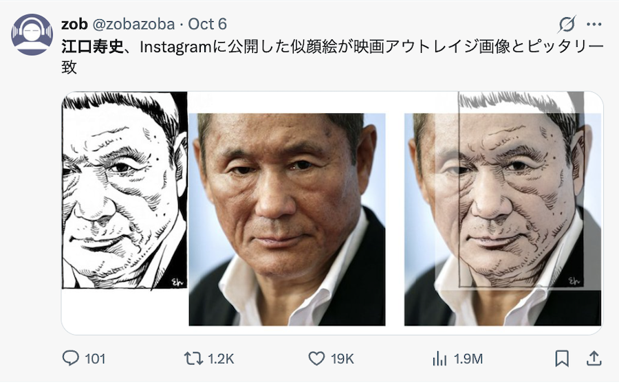This screenshot has height=391, width=619.
Task: Click the Grok slashed-circle icon
Action: [x=567, y=24]
